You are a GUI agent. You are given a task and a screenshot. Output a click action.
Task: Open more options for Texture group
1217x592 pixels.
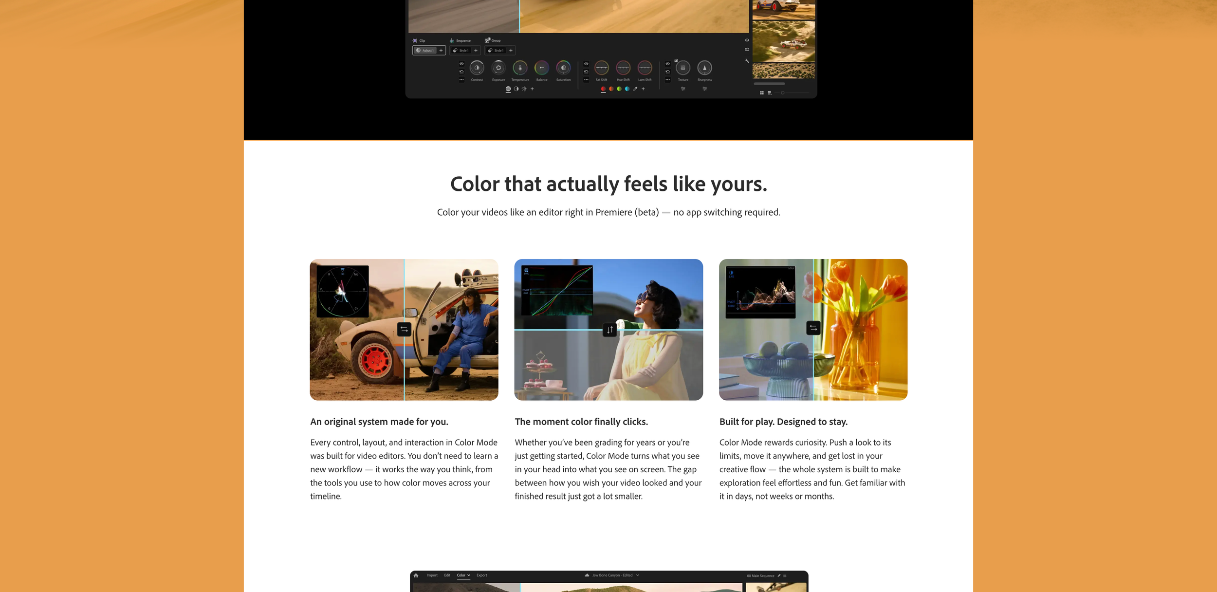click(667, 80)
